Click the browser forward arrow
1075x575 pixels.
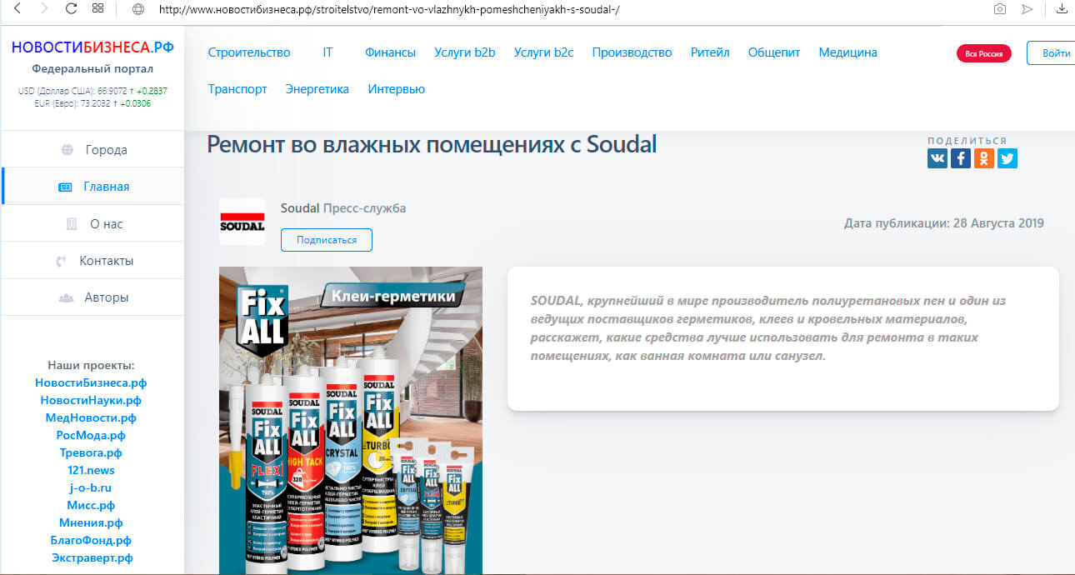click(44, 9)
